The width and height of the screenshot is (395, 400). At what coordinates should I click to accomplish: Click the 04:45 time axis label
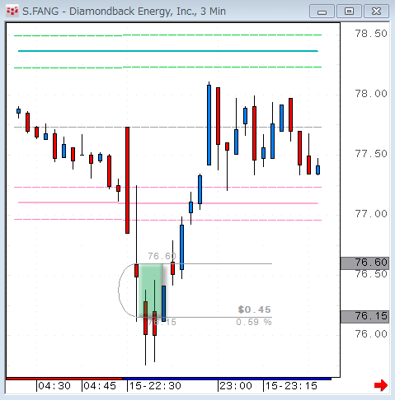[100, 386]
